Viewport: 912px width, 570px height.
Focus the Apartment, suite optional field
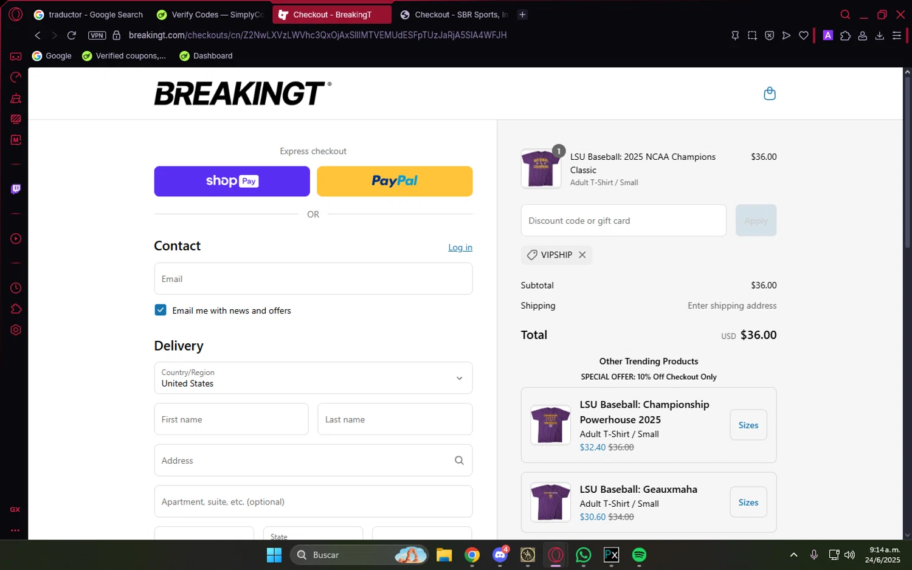click(x=313, y=502)
